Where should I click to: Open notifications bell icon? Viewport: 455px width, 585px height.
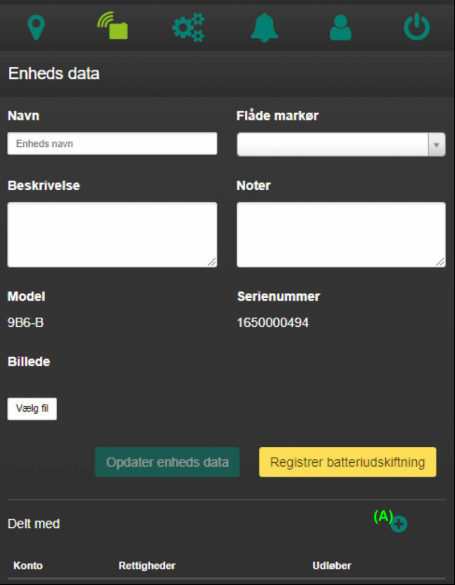264,27
